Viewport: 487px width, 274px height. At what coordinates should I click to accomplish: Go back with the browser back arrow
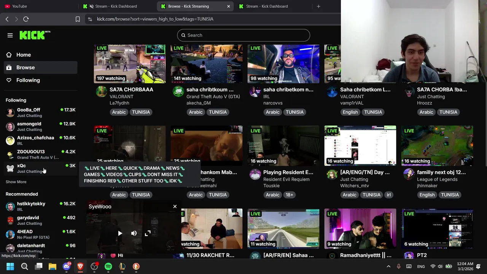click(7, 19)
